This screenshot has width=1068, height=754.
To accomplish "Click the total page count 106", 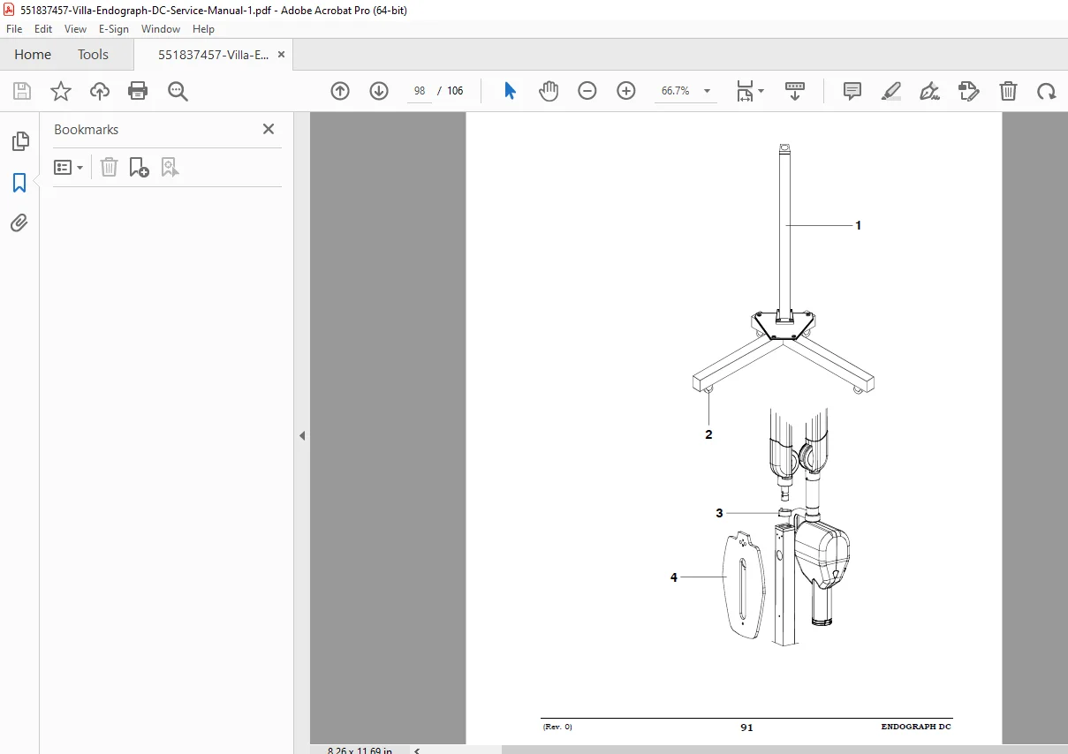I will click(x=455, y=91).
